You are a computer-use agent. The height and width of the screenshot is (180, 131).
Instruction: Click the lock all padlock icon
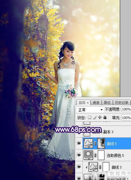coord(105,117)
